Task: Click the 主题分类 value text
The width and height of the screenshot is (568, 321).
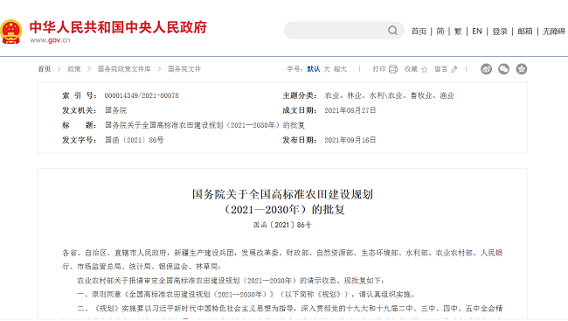Action: [x=390, y=95]
